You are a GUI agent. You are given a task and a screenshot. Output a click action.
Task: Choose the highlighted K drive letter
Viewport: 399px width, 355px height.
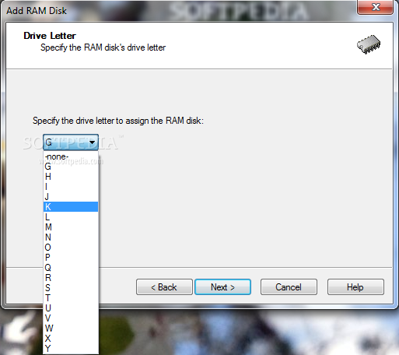pyautogui.click(x=71, y=207)
